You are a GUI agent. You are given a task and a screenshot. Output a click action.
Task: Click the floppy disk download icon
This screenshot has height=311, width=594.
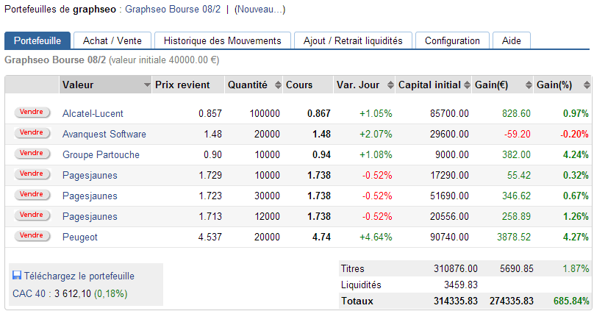[x=17, y=276]
